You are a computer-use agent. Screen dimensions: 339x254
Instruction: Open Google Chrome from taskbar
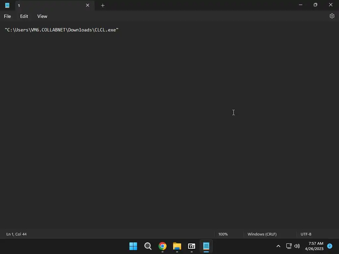pos(162,246)
